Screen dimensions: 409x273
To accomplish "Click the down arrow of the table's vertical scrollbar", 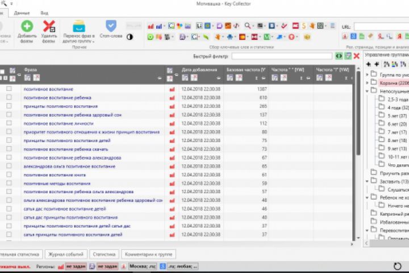I will [x=358, y=238].
